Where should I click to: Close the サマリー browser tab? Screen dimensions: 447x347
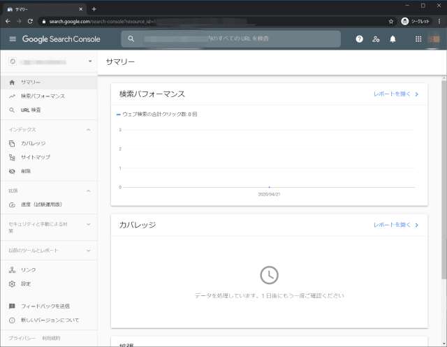(81, 9)
